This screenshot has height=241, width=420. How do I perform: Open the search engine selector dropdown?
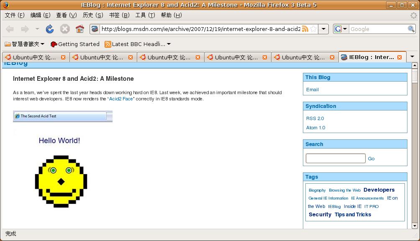341,29
